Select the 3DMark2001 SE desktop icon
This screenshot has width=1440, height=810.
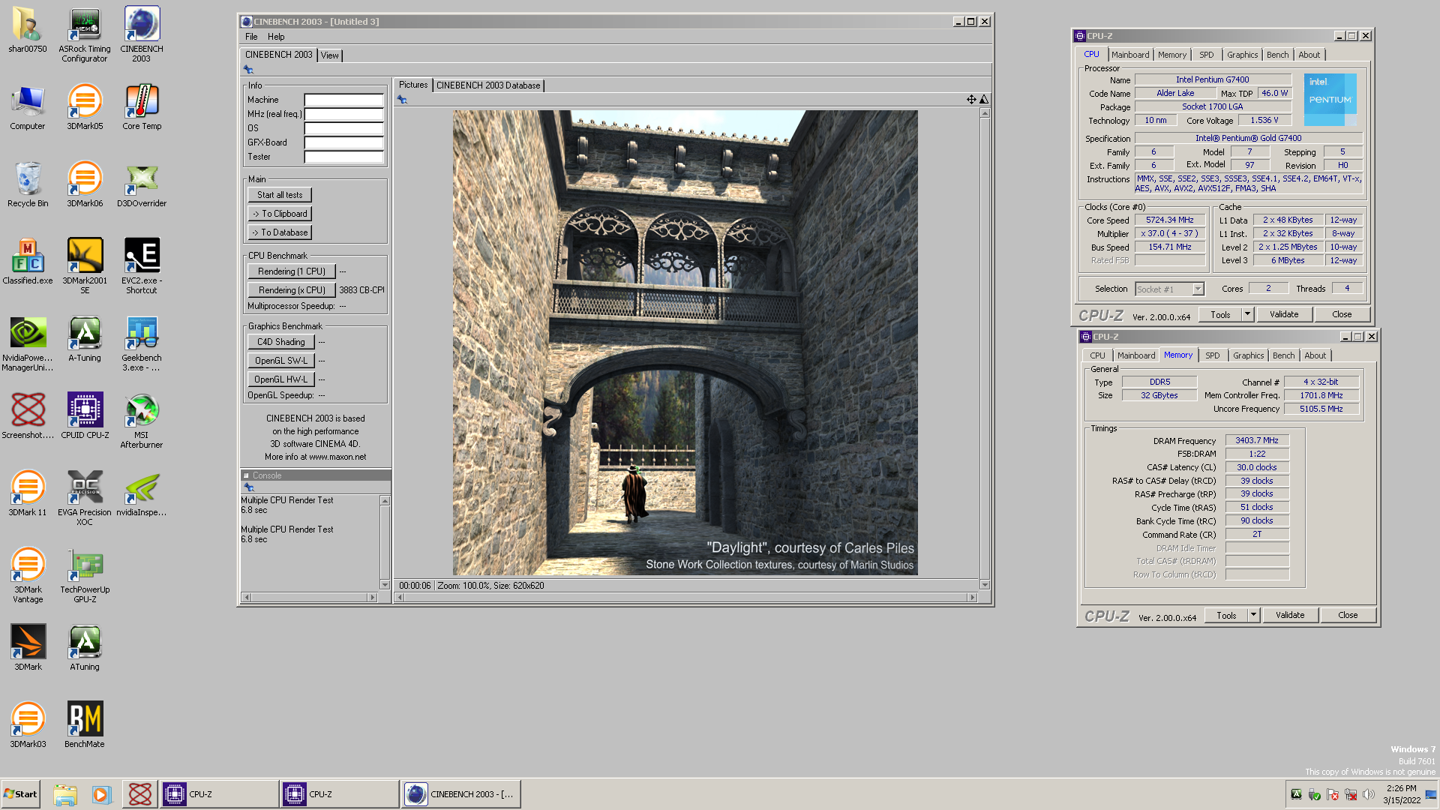click(85, 265)
